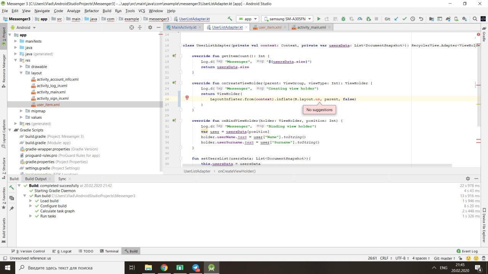Toggle the Device File Explorer side tab

(484, 225)
